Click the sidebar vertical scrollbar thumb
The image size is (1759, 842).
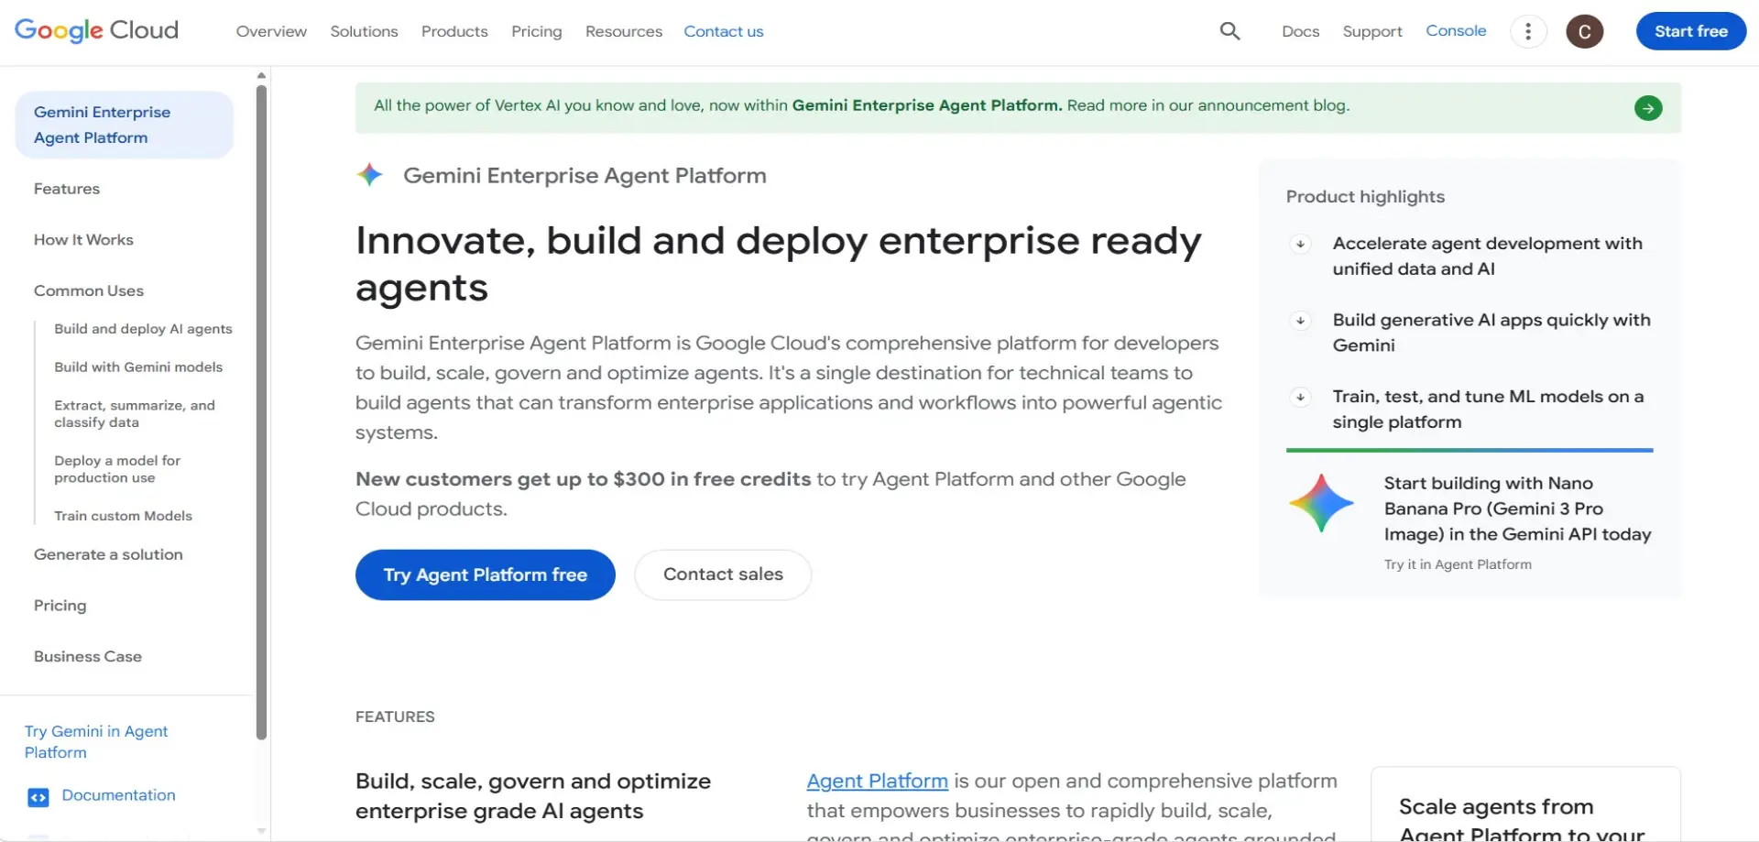tap(261, 412)
